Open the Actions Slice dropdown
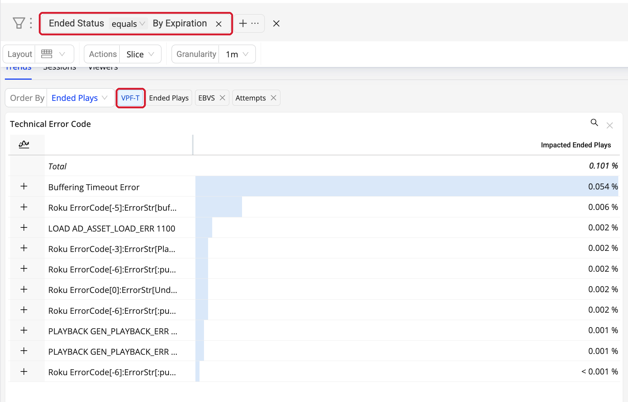The height and width of the screenshot is (402, 628). click(x=140, y=54)
